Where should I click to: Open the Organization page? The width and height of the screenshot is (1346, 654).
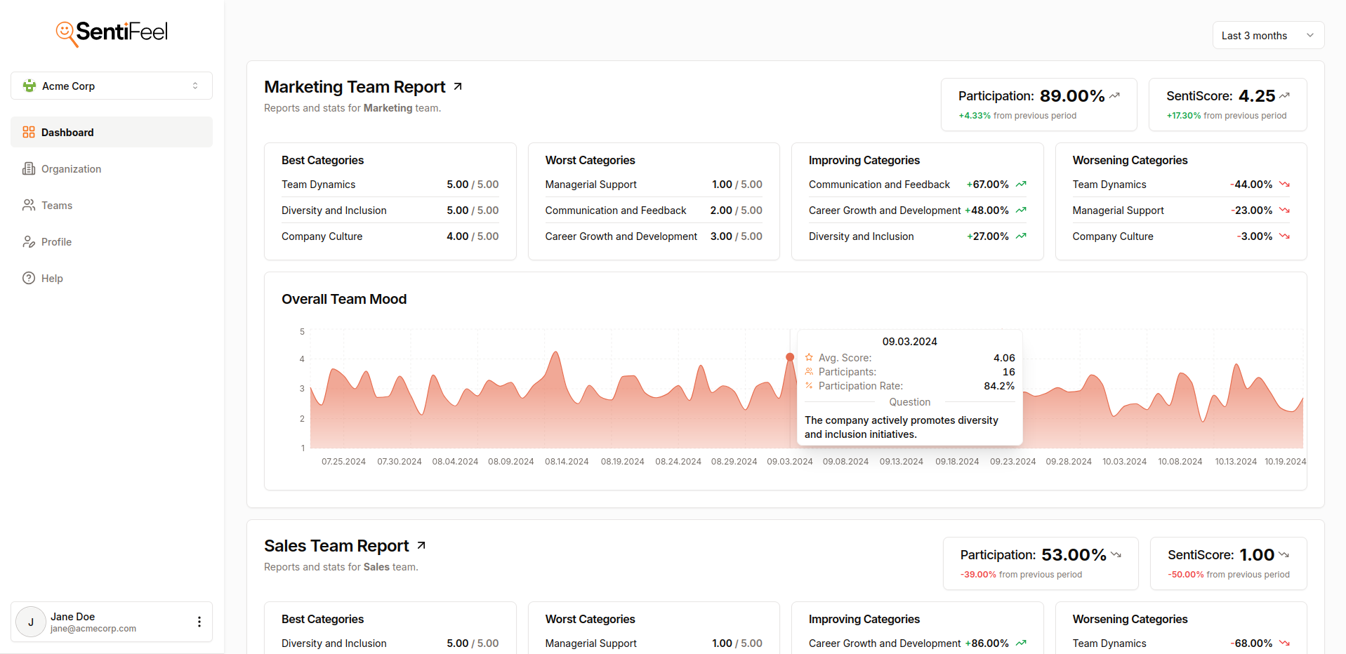pyautogui.click(x=112, y=168)
